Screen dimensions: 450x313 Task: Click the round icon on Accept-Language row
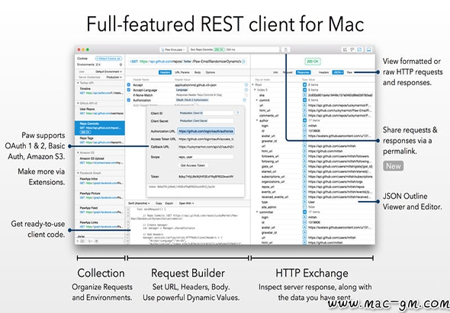246,90
